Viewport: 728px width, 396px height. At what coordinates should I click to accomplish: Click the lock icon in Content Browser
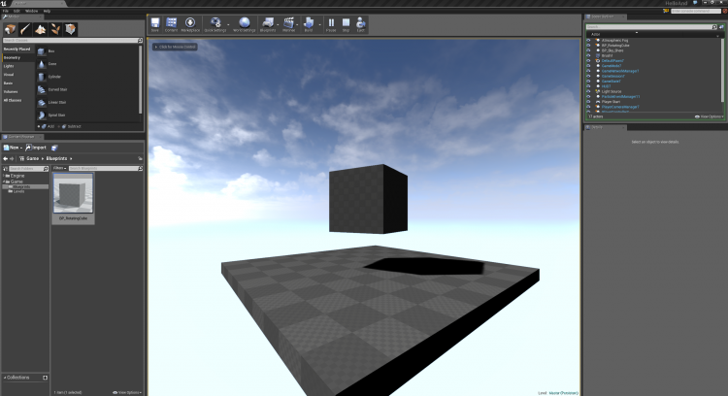[140, 159]
